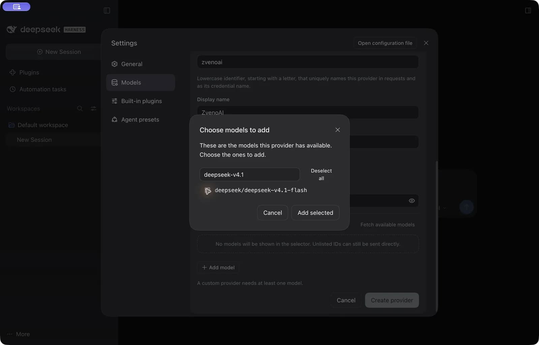
Task: Click the Add model button
Action: coord(218,268)
